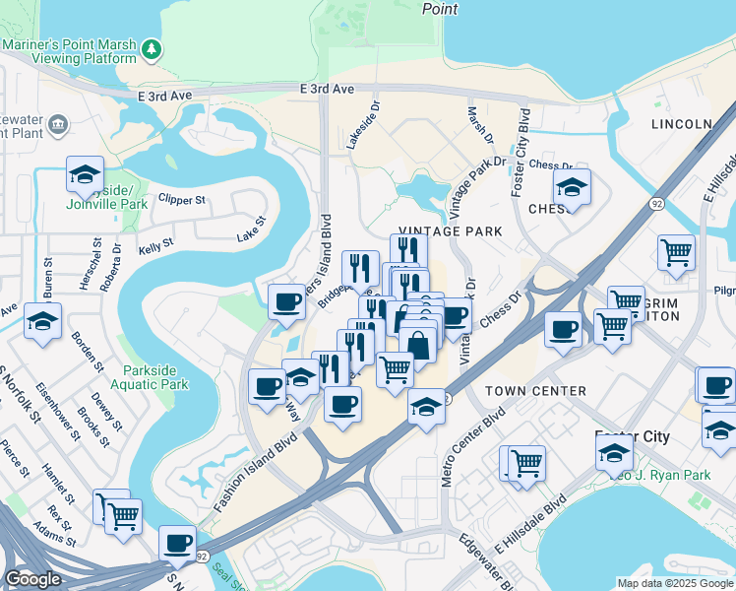This screenshot has height=591, width=736.
Task: Select the Fashion Island Blvd street label
Action: [x=256, y=472]
